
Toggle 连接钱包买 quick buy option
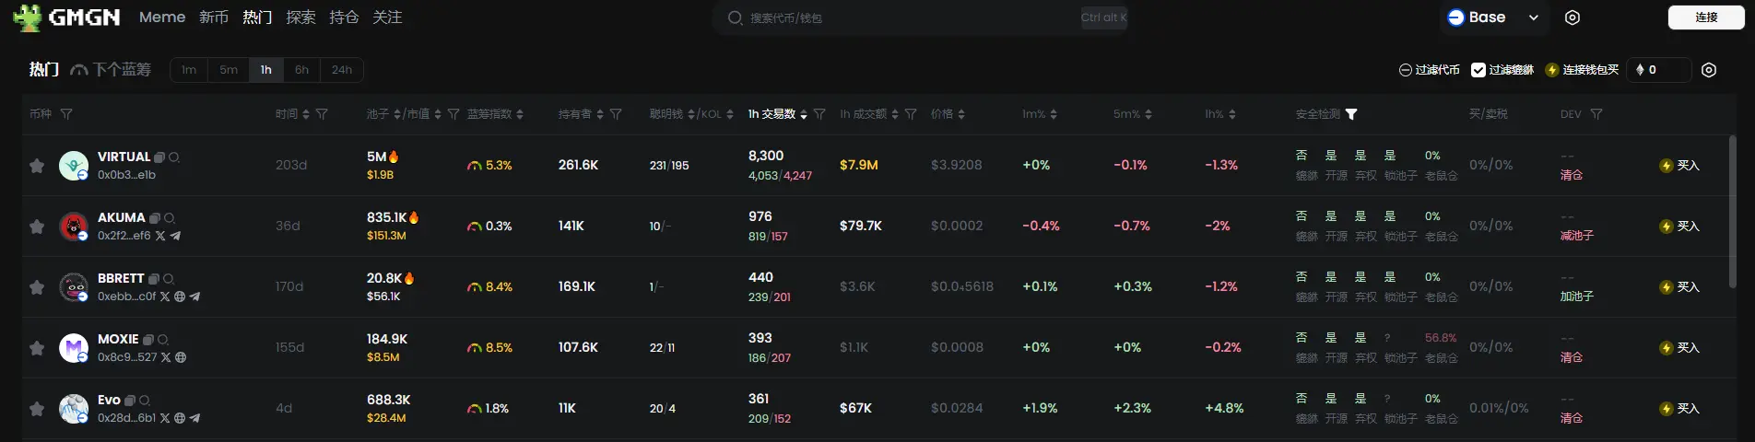[x=1582, y=70]
